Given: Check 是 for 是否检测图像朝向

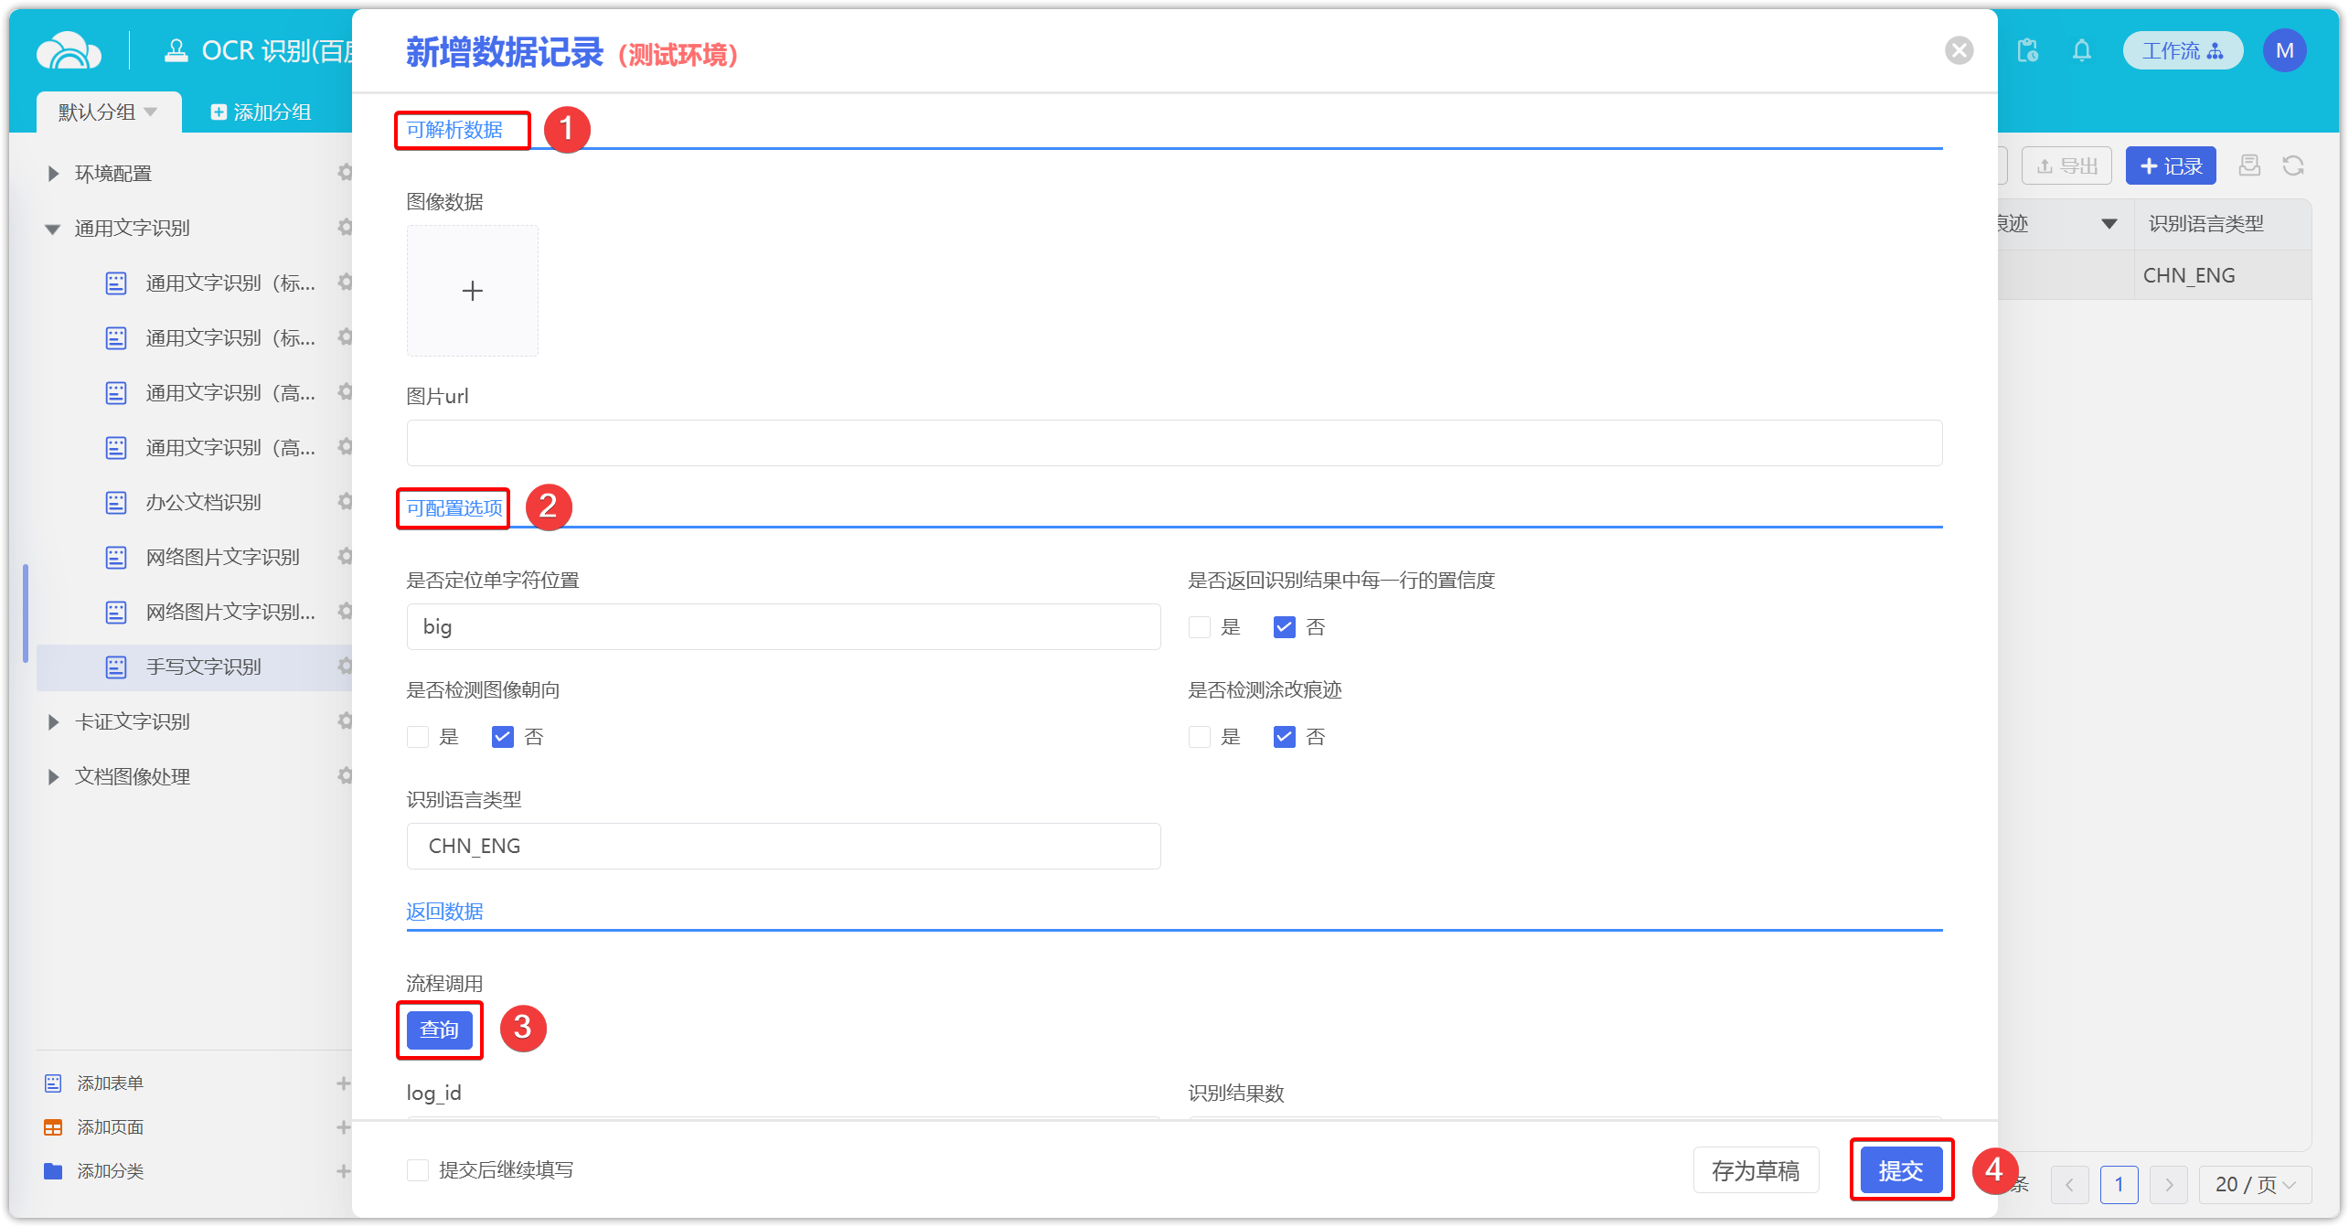Looking at the screenshot, I should click(x=417, y=737).
